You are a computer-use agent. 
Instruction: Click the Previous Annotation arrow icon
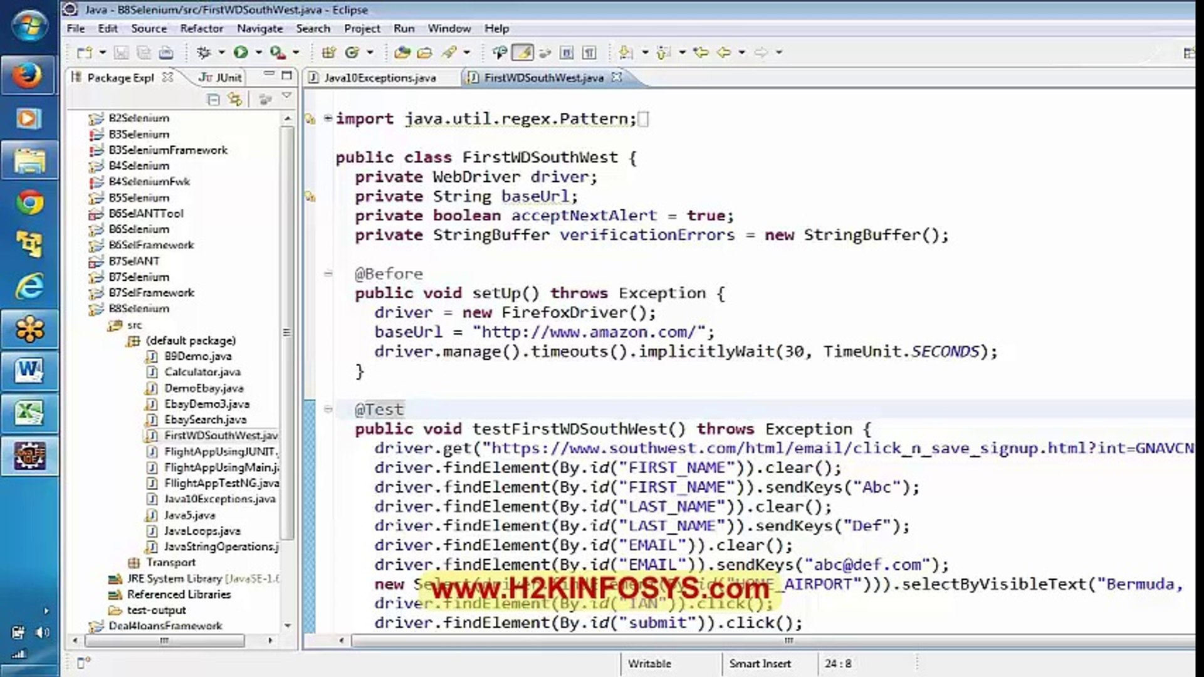663,53
